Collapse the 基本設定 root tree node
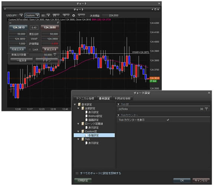Image resolution: width=214 pixels, height=187 pixels. (x=75, y=105)
